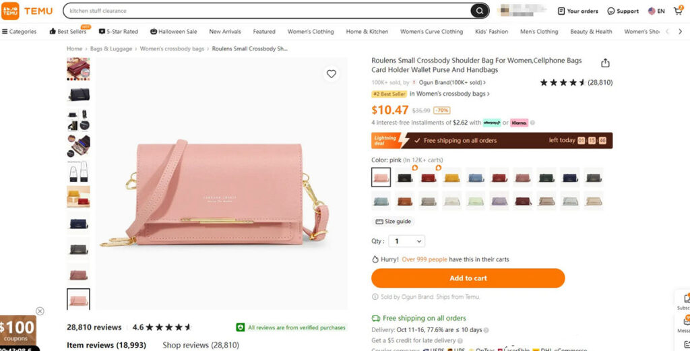Add bag to wishlist heart icon

[331, 74]
